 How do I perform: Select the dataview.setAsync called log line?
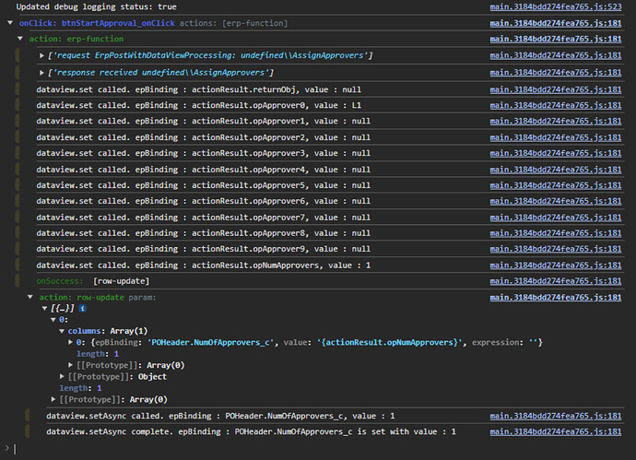tap(220, 416)
